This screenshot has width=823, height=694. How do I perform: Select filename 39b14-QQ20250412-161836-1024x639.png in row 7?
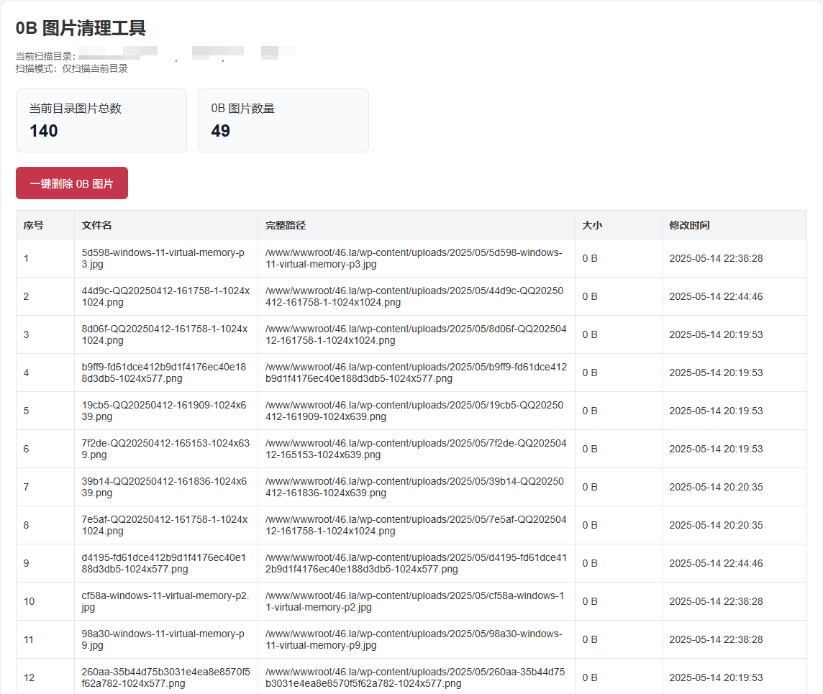click(x=166, y=486)
